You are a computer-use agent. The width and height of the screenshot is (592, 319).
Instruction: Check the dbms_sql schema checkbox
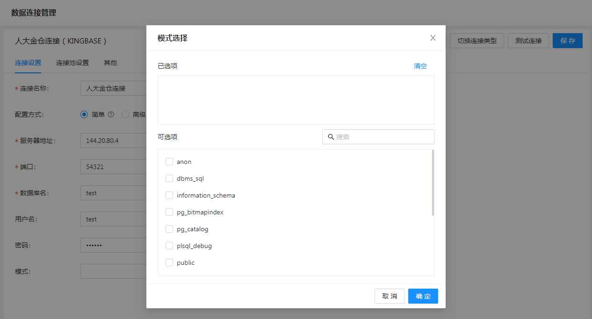pos(169,178)
